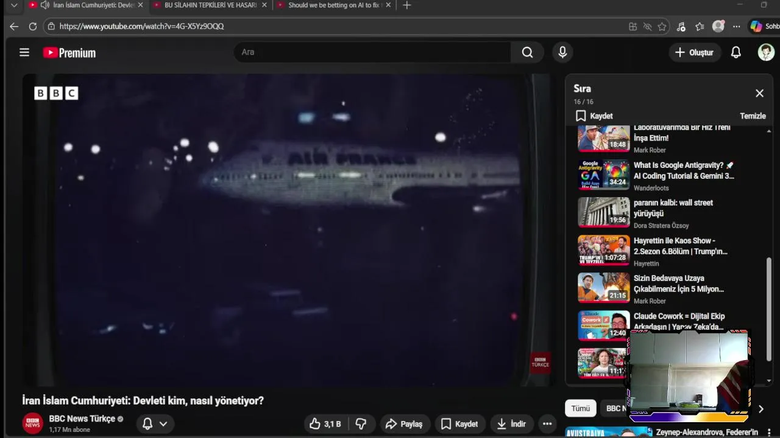Open Zeynep-Alexandrova, Federer'in video title
The image size is (780, 438).
(x=707, y=433)
